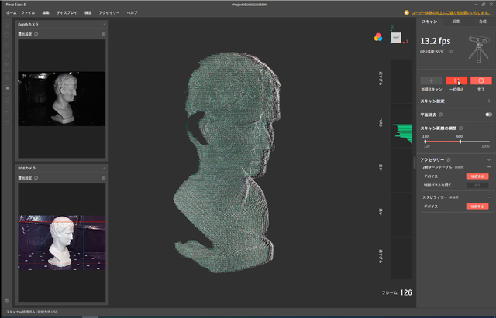Click the scan distance slider at 600
Image resolution: width=496 pixels, height=318 pixels.
coord(460,141)
